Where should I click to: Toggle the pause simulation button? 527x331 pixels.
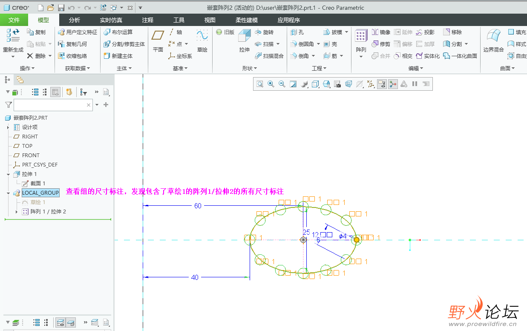415,84
